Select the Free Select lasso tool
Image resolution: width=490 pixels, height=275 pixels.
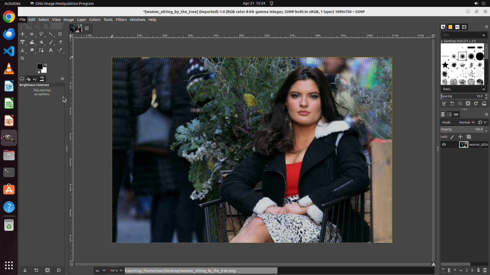pyautogui.click(x=41, y=34)
